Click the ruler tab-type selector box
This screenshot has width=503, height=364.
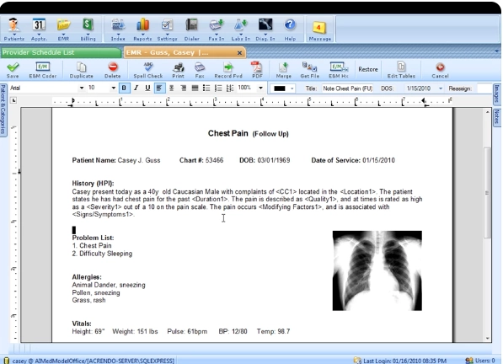point(13,100)
